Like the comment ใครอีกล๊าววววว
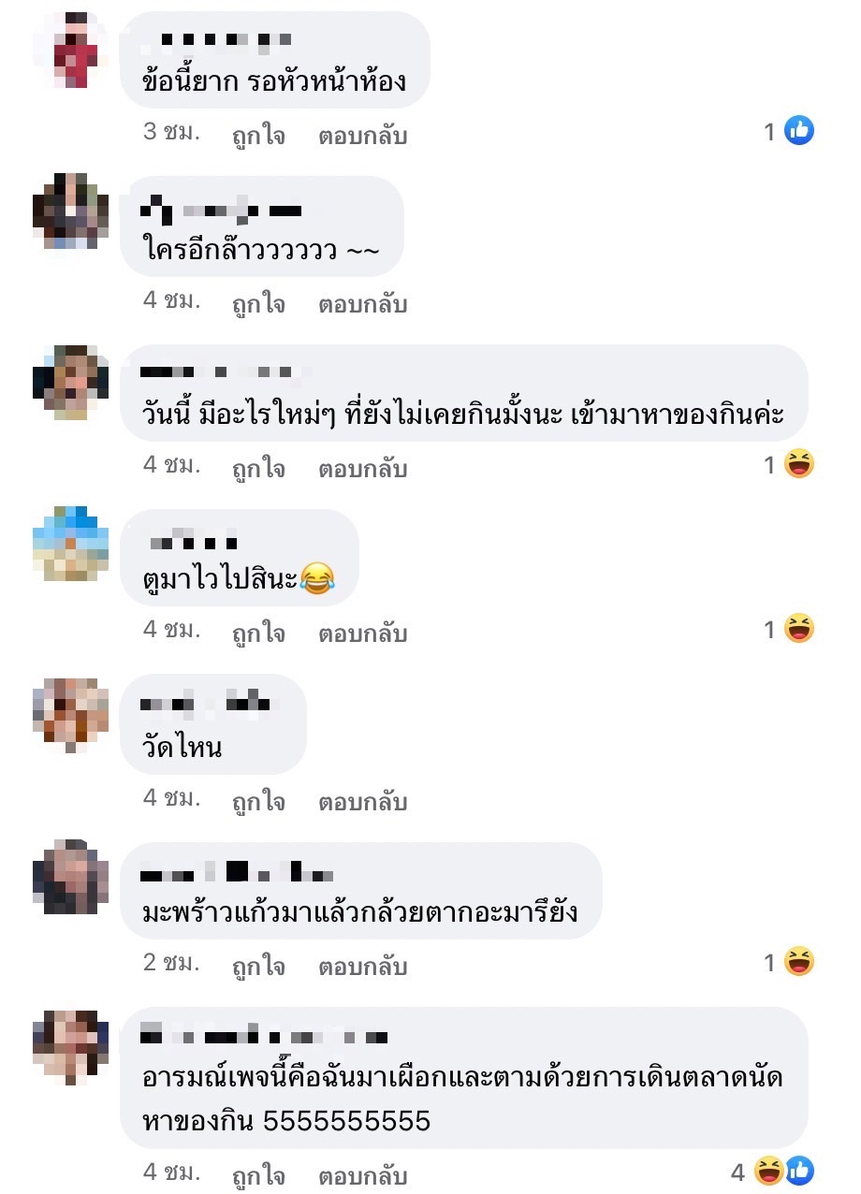The width and height of the screenshot is (861, 1194). point(258,304)
